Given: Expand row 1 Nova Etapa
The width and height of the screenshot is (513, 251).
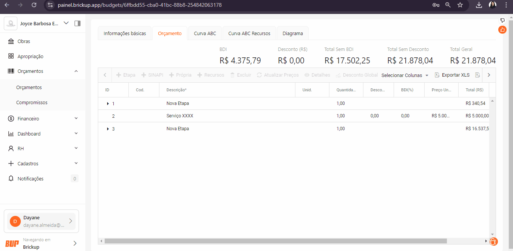Looking at the screenshot, I should point(108,103).
